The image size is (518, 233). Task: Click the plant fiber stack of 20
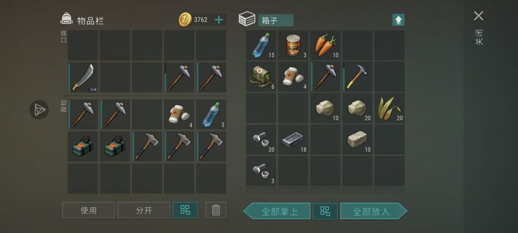(389, 108)
